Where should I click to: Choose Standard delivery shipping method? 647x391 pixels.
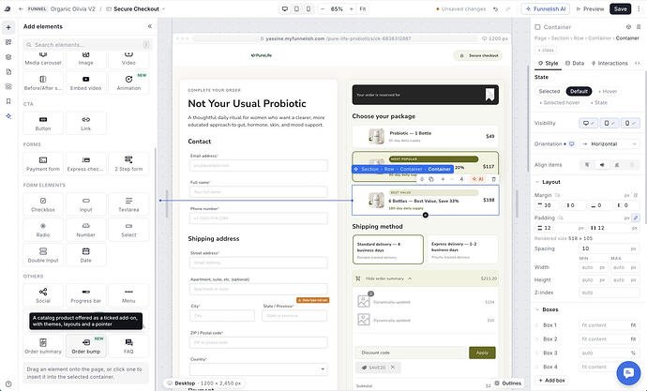pyautogui.click(x=388, y=249)
